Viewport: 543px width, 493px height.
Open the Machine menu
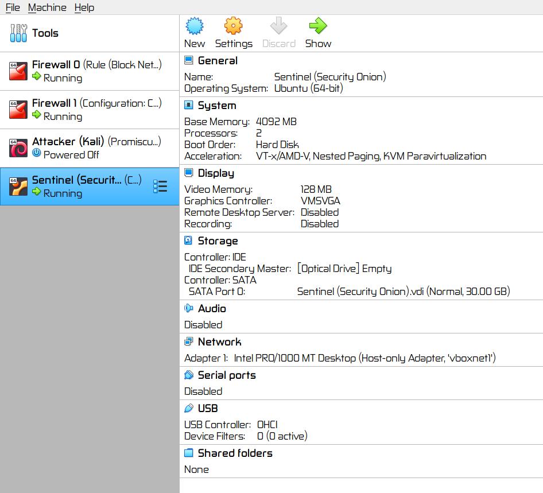pyautogui.click(x=47, y=7)
